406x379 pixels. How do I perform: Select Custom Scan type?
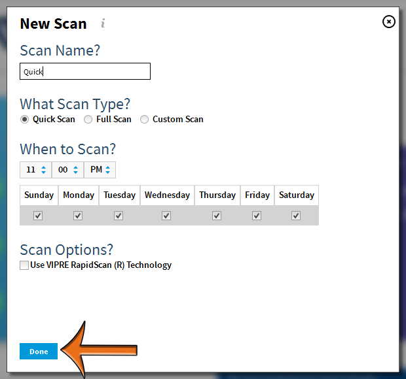click(145, 120)
